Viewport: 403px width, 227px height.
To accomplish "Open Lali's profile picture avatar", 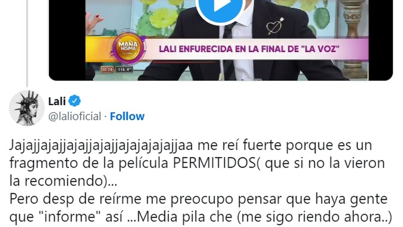I will click(27, 108).
